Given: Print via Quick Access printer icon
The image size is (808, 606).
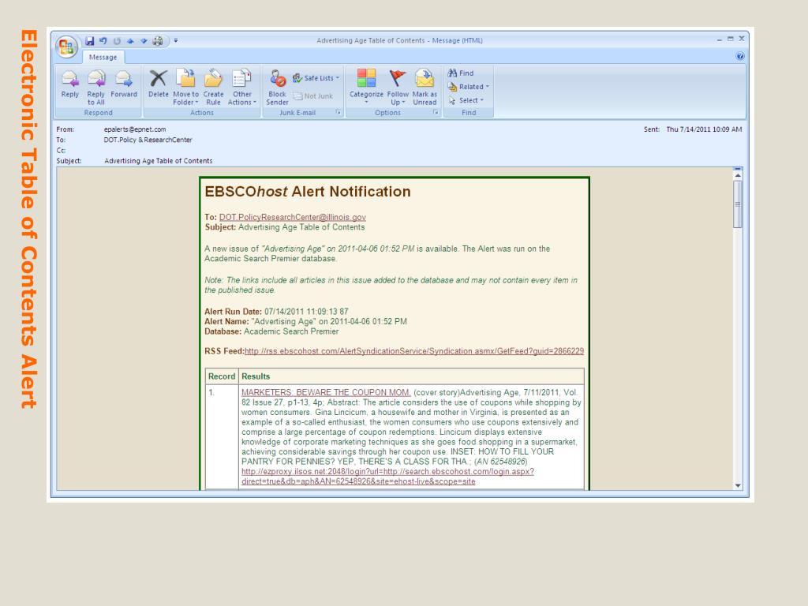Looking at the screenshot, I should click(x=158, y=41).
